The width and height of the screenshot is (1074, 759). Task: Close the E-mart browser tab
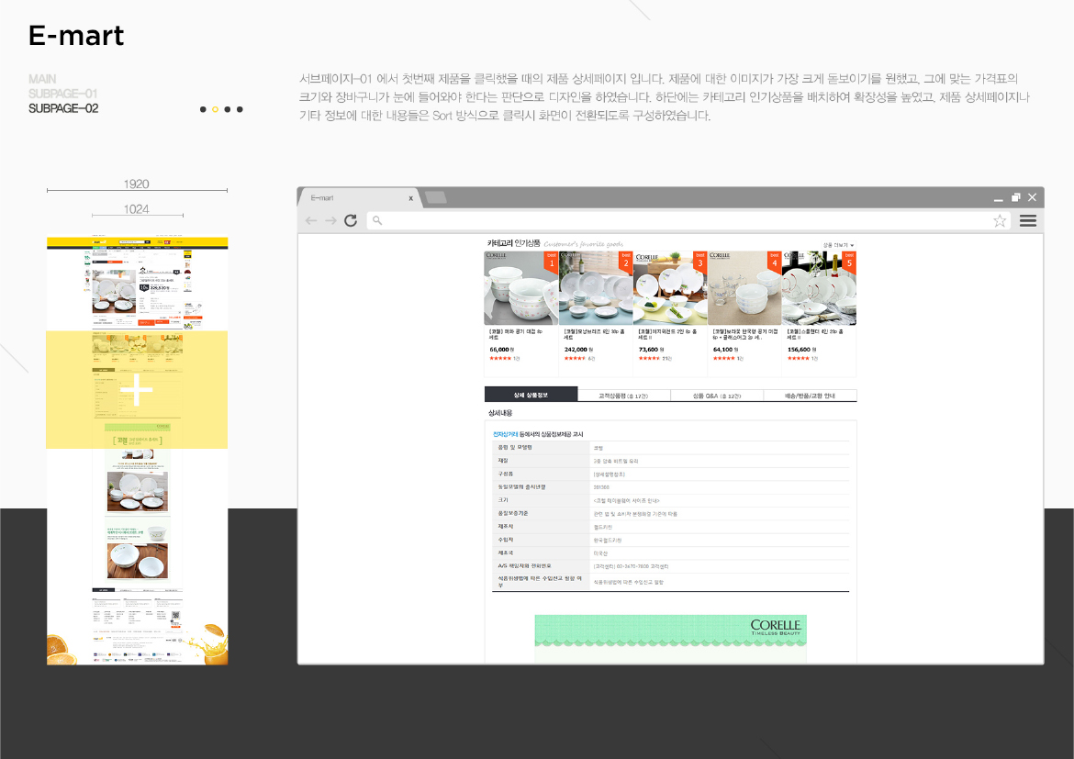410,196
